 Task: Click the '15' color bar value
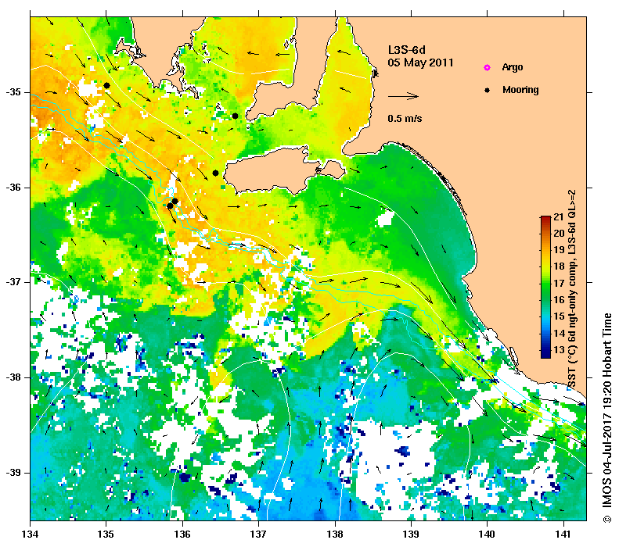point(559,316)
